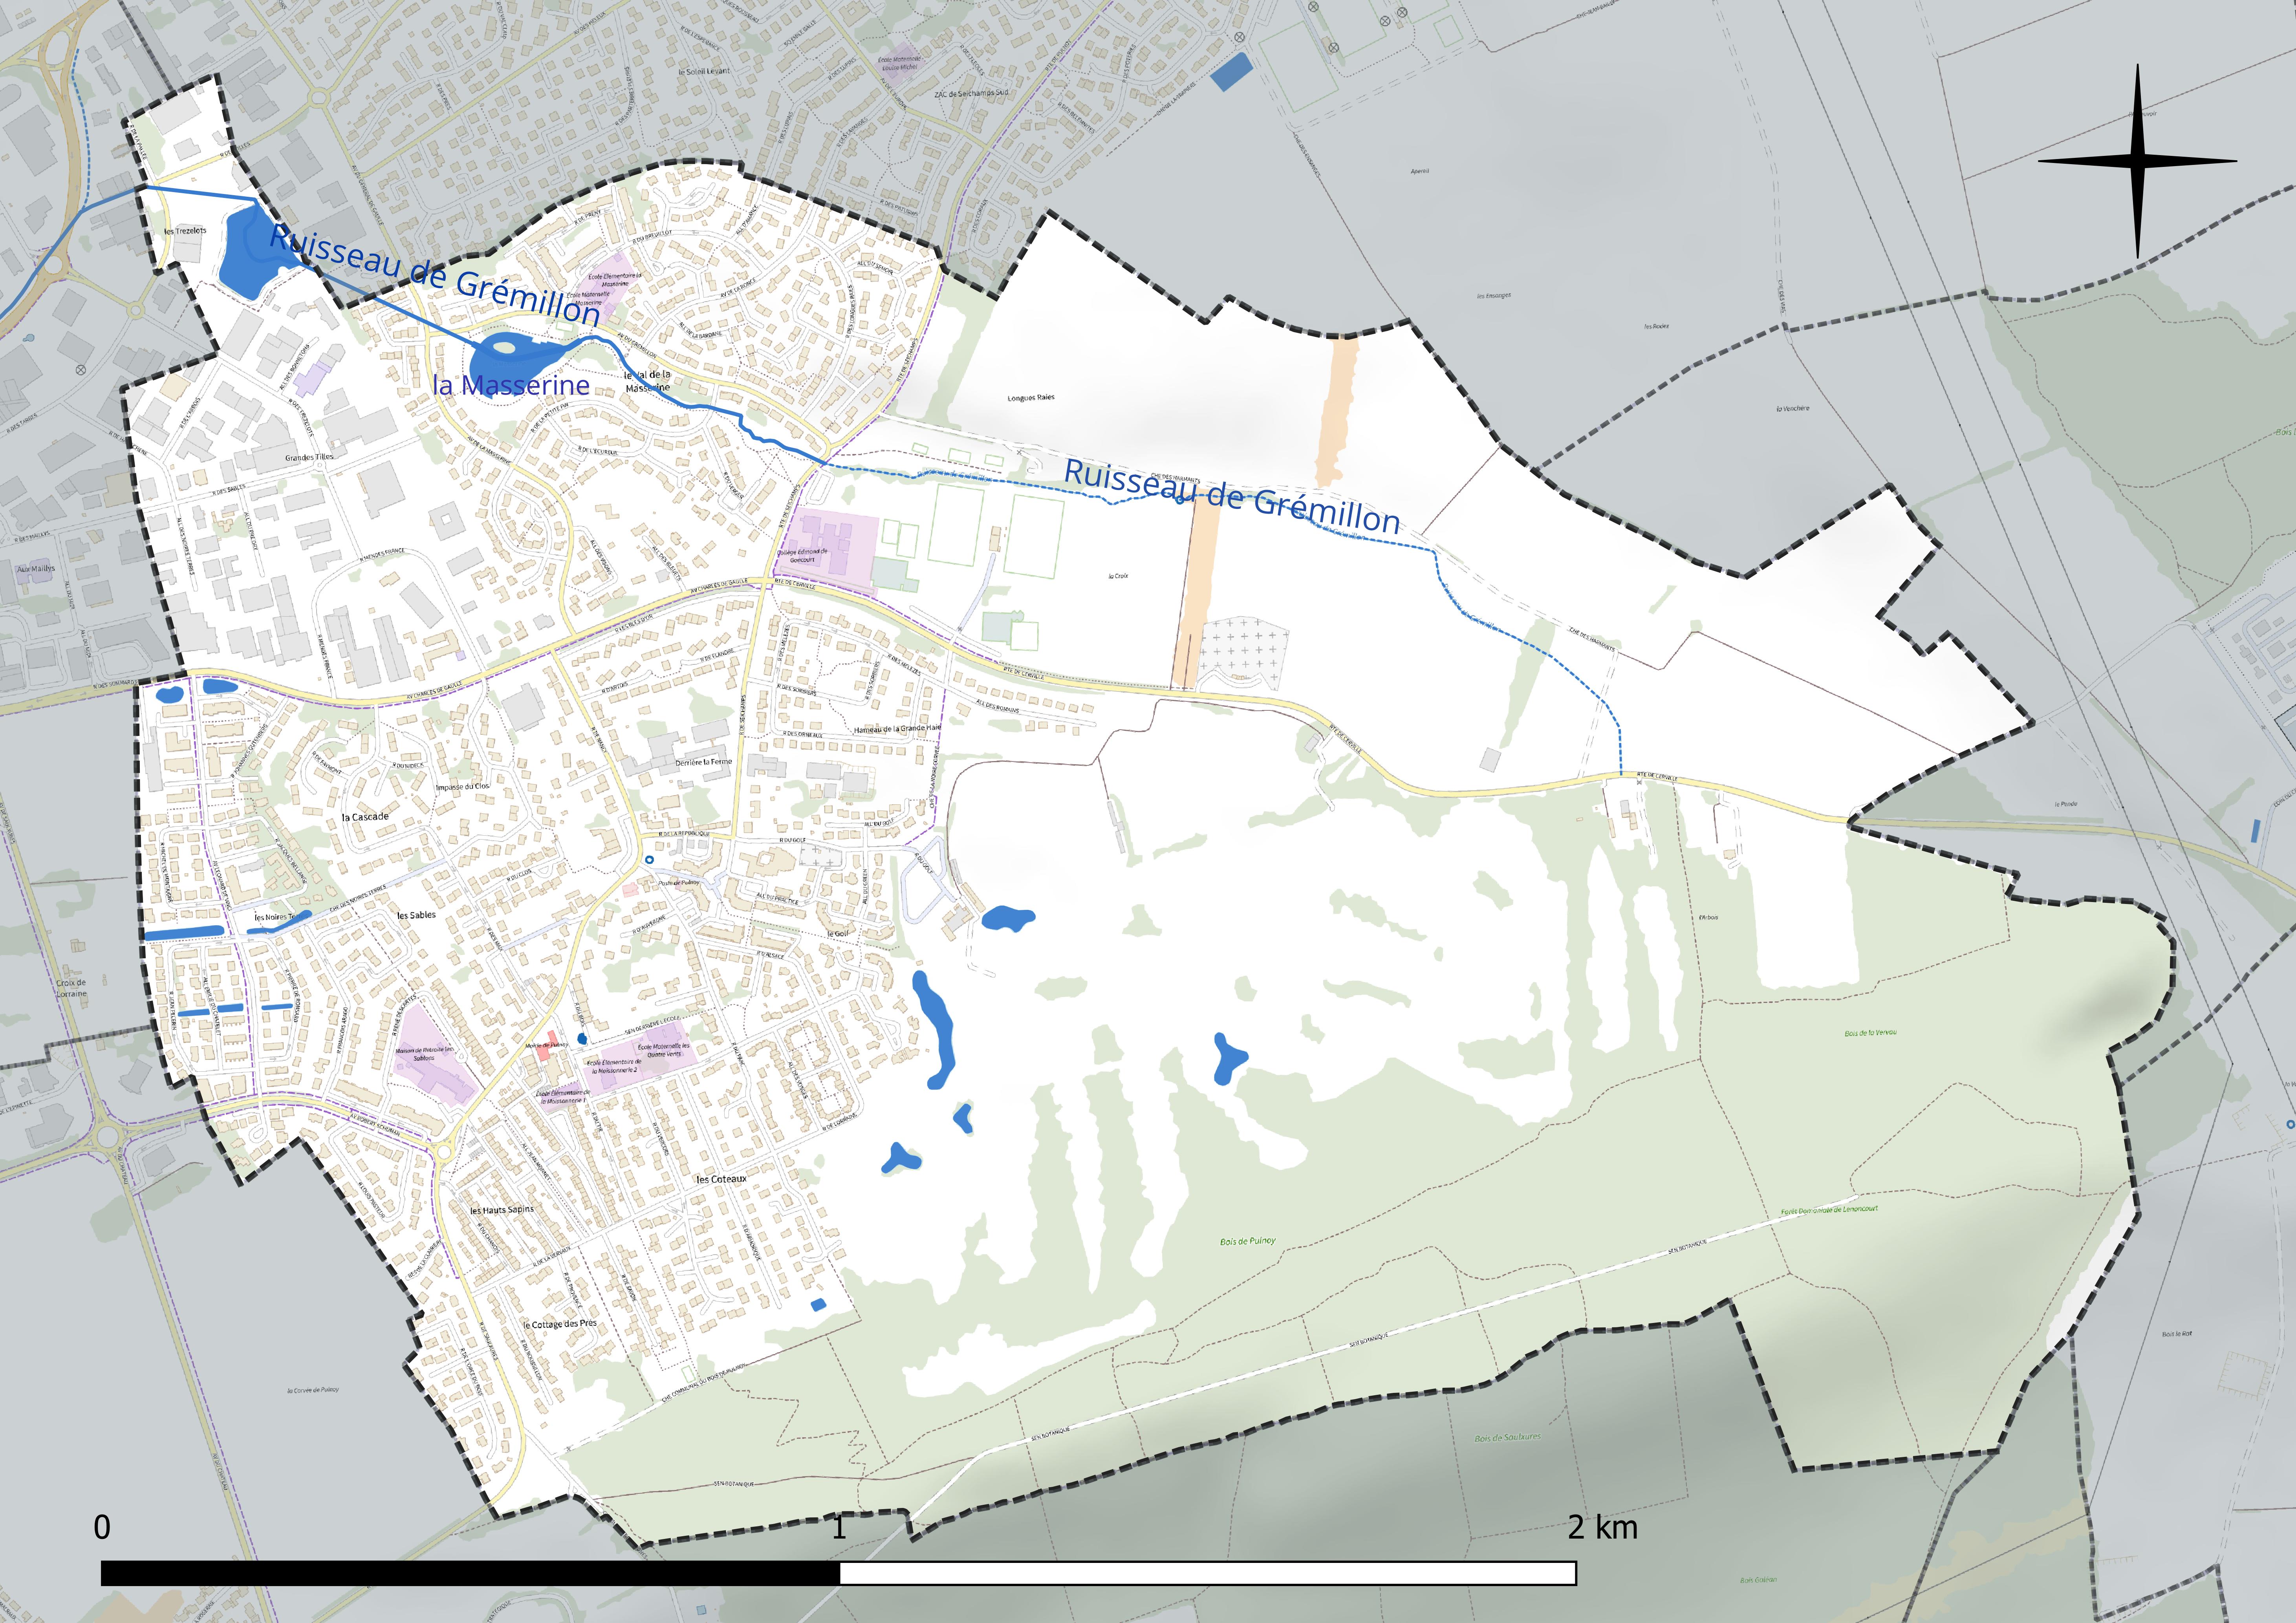This screenshot has width=2296, height=1623.
Task: Click the 'Aux Maillys' label
Action: click(36, 569)
